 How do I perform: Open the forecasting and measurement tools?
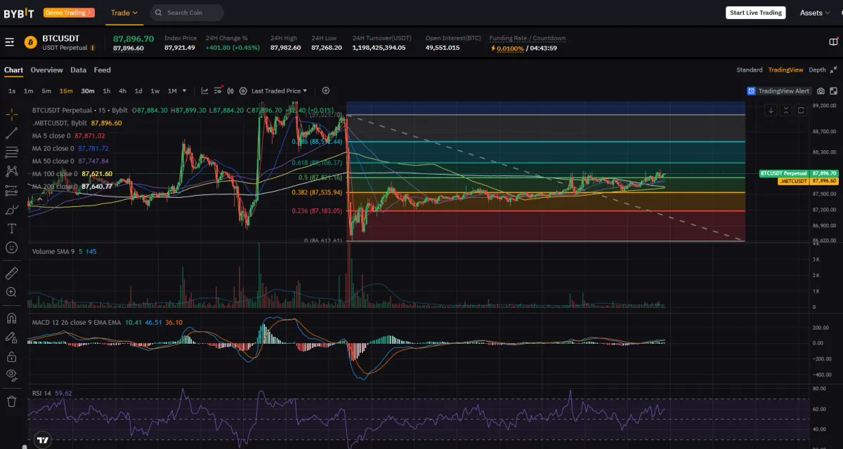[11, 190]
